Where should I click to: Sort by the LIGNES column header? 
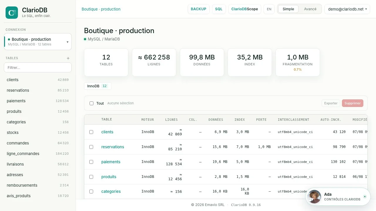[172, 120]
